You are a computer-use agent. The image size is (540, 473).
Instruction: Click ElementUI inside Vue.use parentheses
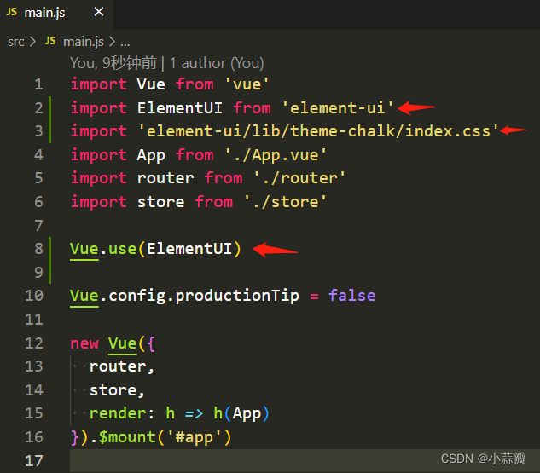[189, 248]
